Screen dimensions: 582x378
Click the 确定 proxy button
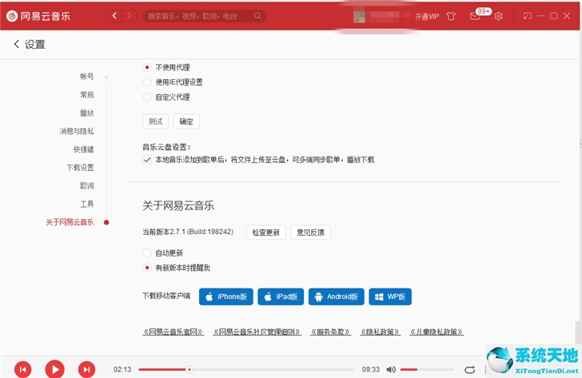tap(186, 121)
